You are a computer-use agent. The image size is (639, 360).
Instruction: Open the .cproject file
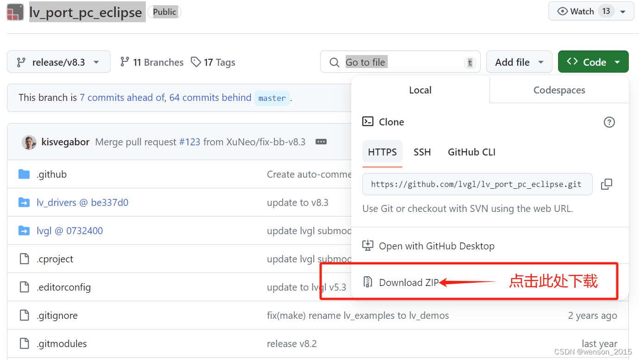pos(55,259)
